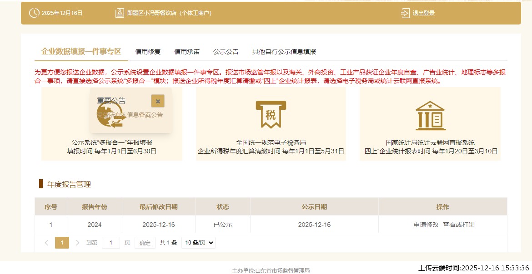532x274 pixels.
Task: Select page 1 in the pagination bar
Action: coord(62,242)
